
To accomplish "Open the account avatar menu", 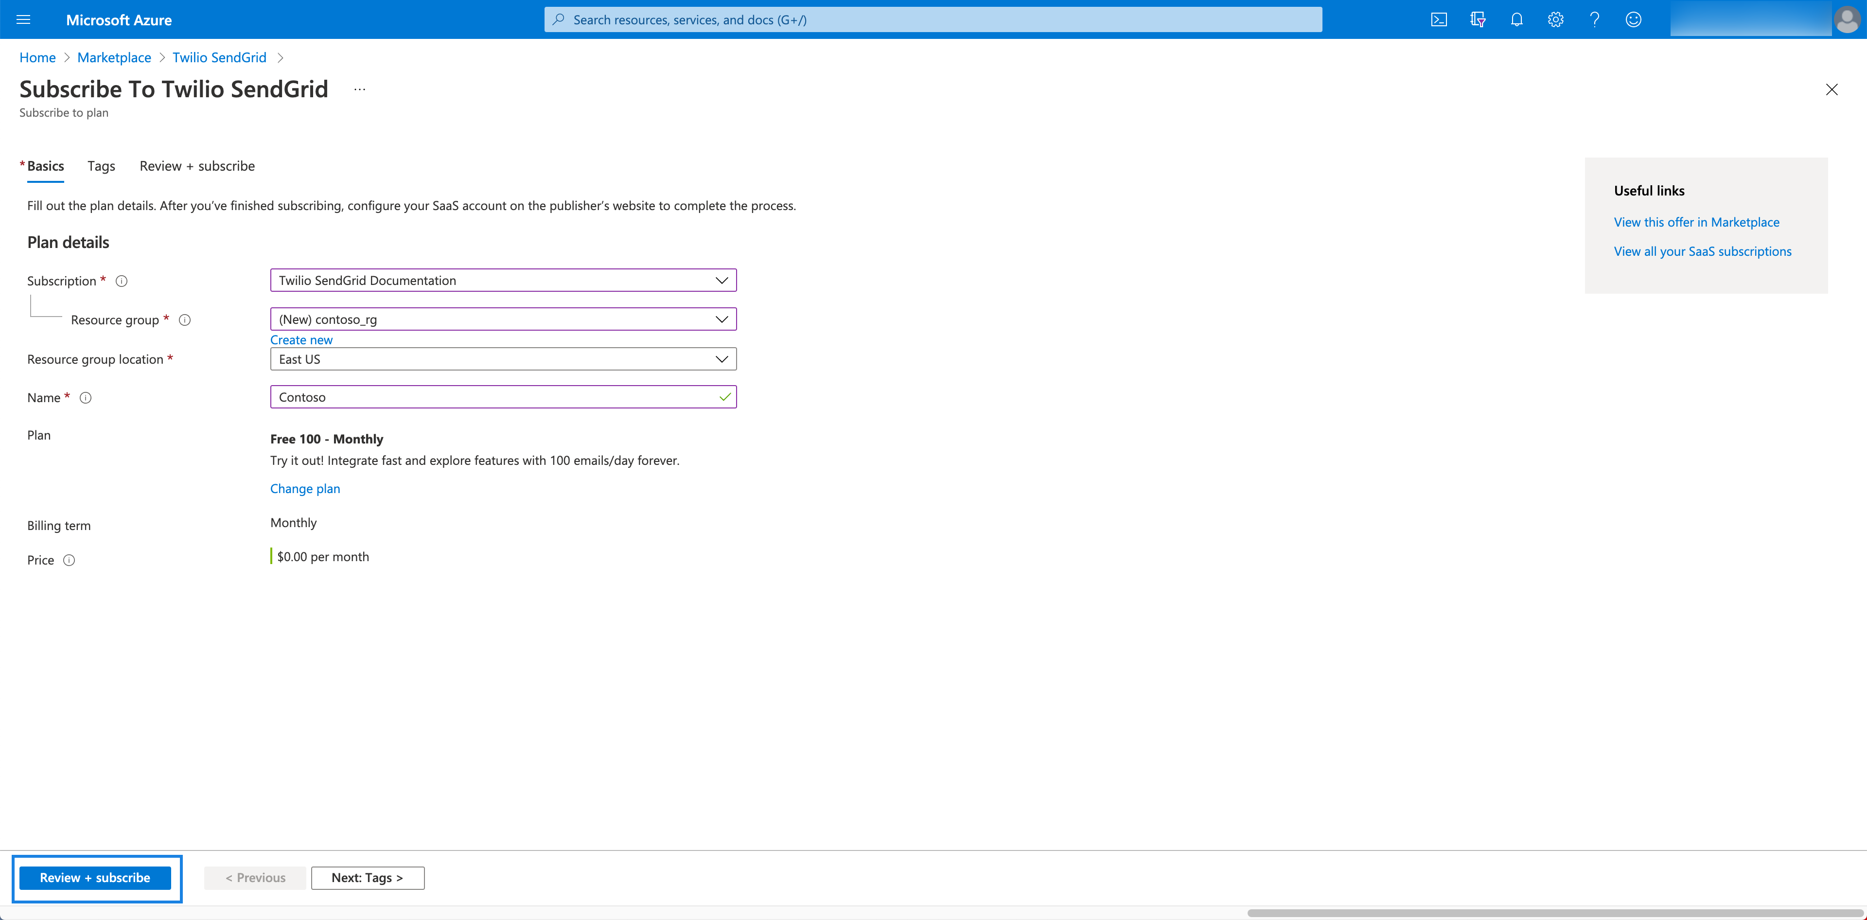I will 1847,19.
